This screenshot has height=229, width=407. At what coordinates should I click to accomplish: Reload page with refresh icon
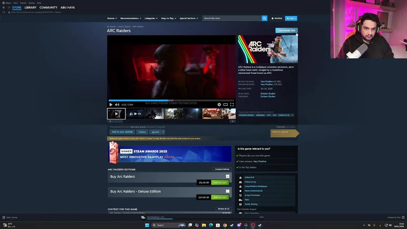tap(3, 12)
